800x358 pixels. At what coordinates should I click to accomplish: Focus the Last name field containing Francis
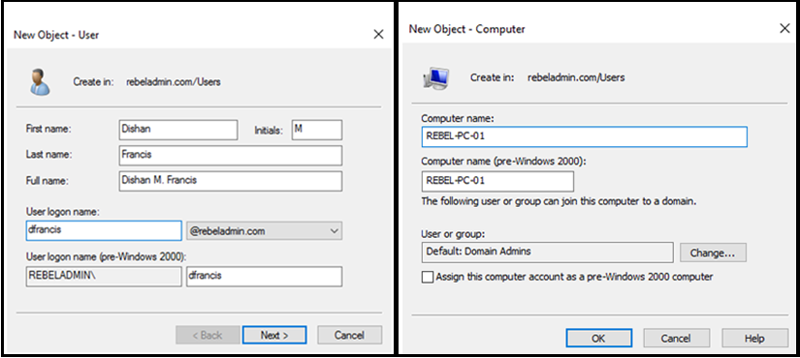231,156
